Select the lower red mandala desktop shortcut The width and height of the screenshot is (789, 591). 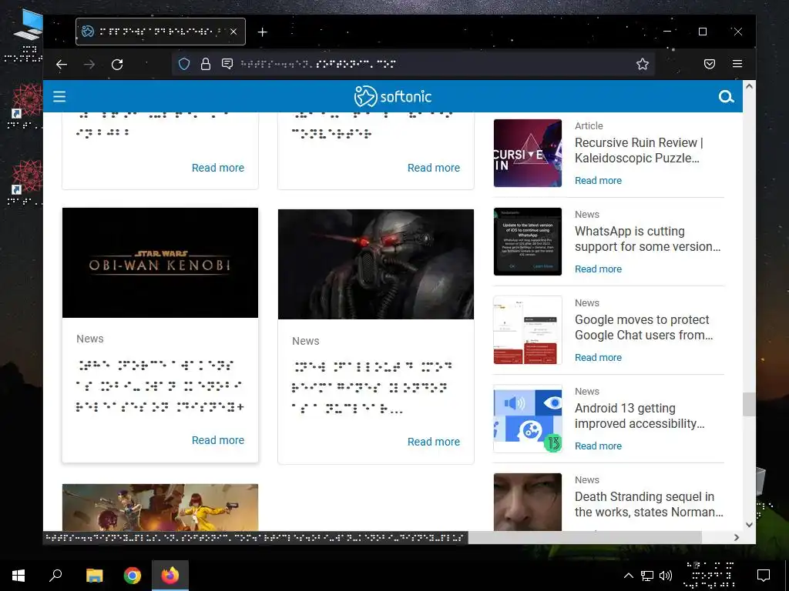coord(24,183)
